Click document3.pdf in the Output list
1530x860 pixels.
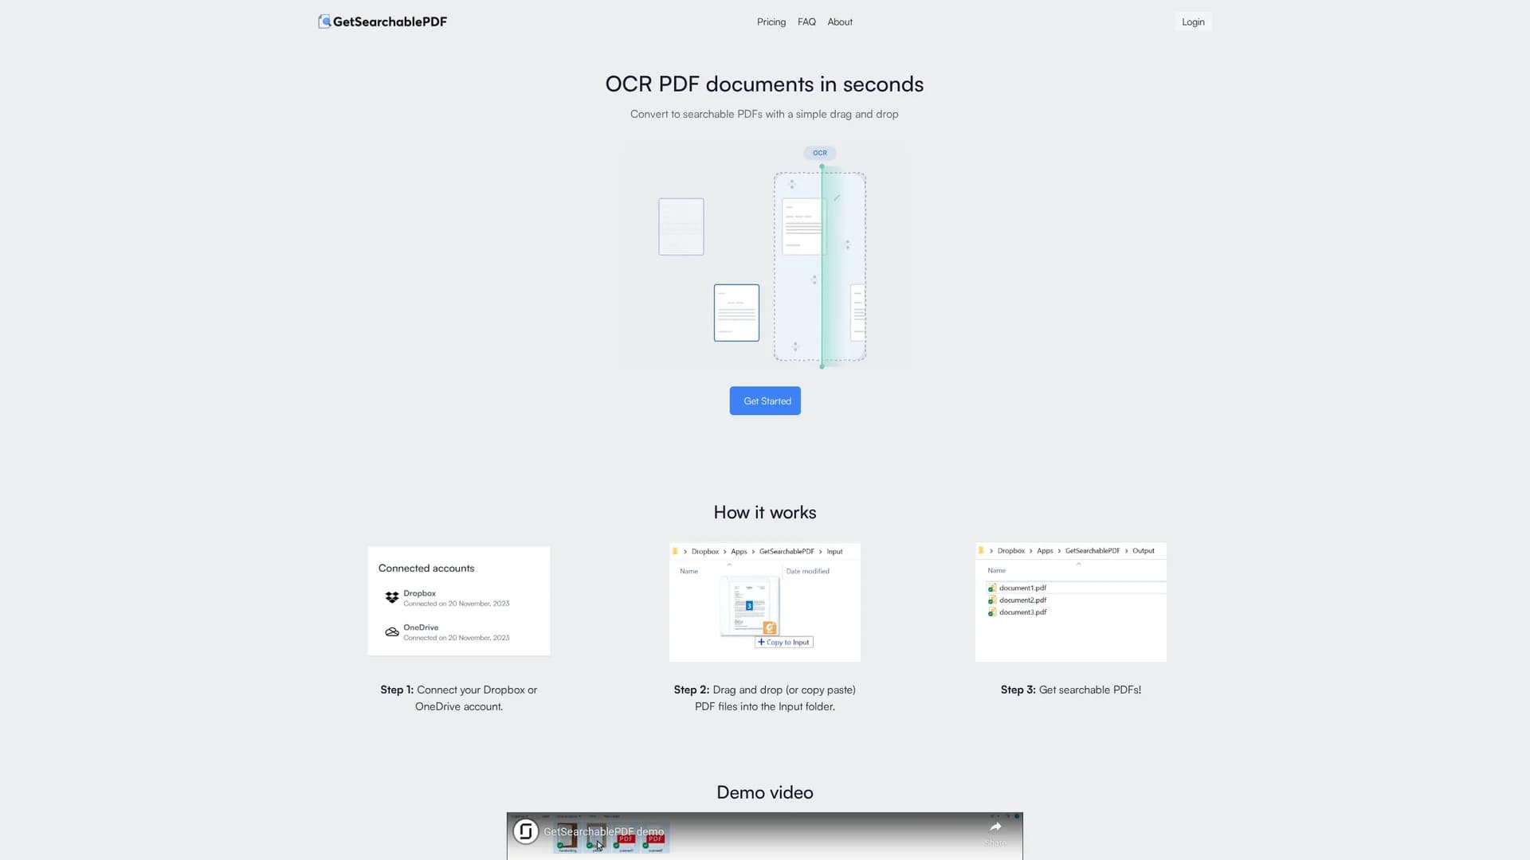point(1022,612)
